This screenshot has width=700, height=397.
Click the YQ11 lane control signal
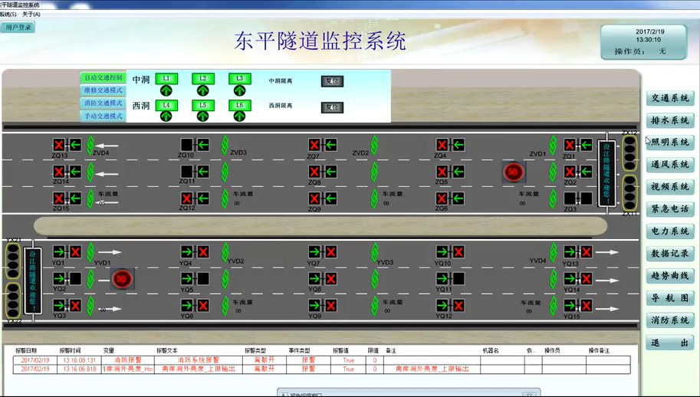451,279
